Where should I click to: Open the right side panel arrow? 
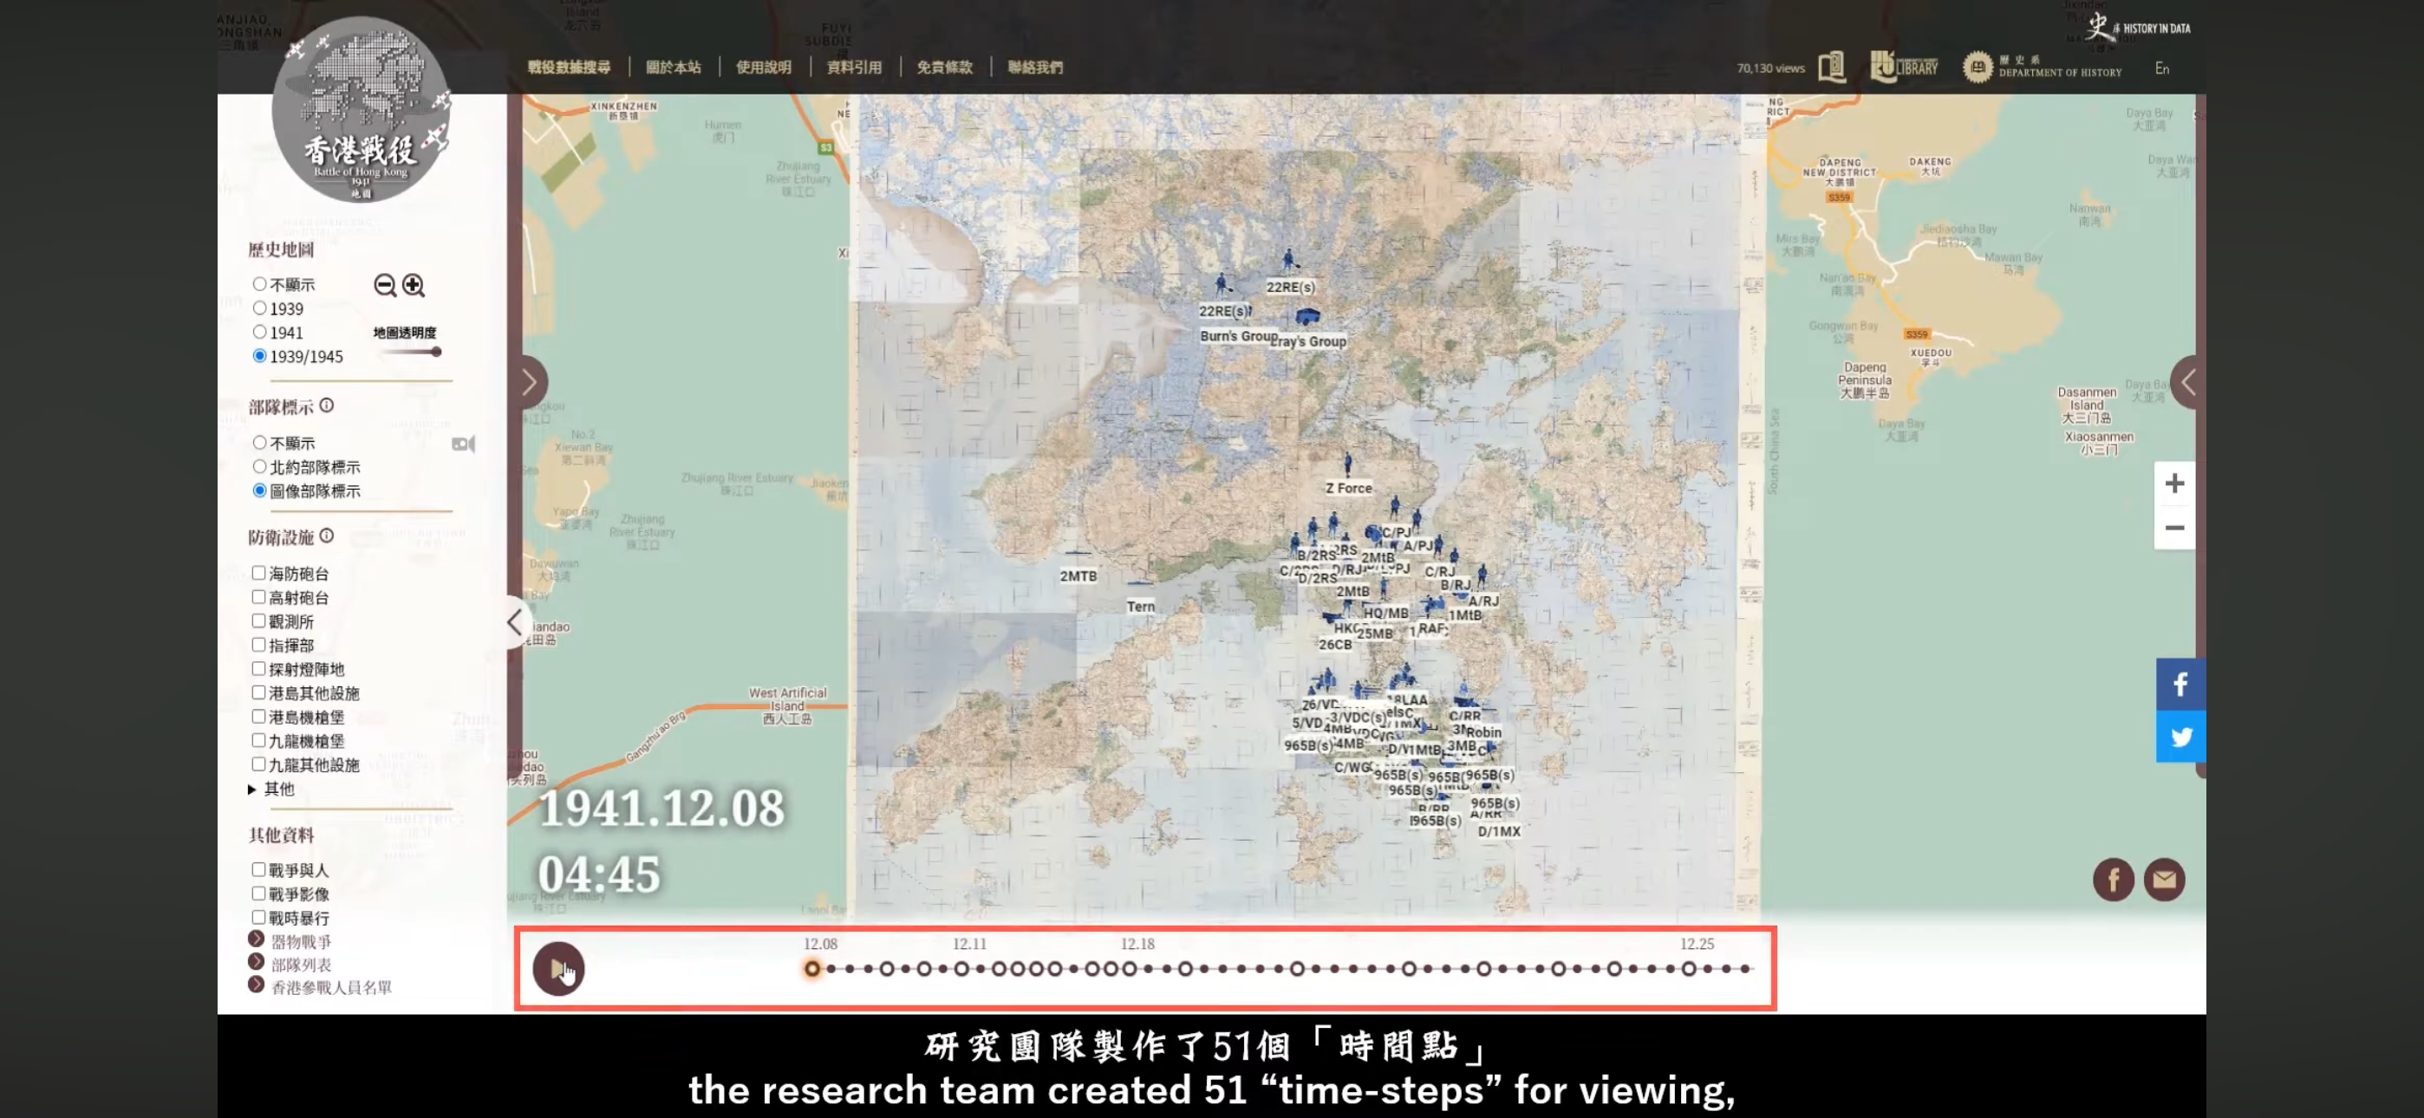2189,382
